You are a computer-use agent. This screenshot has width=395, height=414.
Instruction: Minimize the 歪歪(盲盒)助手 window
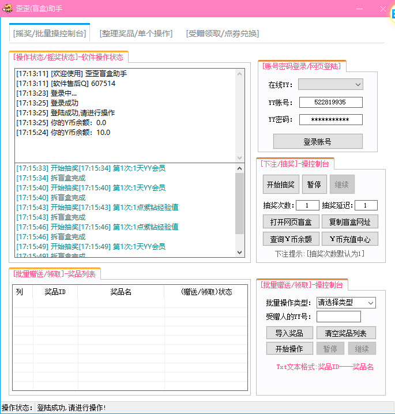[x=359, y=9]
